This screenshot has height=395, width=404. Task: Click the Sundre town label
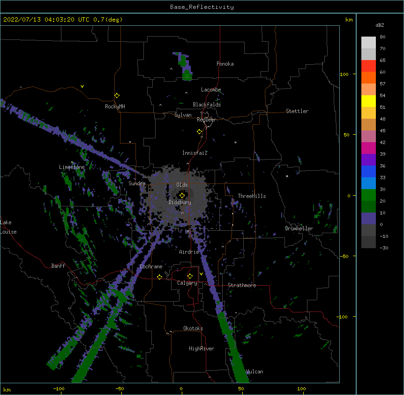pyautogui.click(x=137, y=183)
